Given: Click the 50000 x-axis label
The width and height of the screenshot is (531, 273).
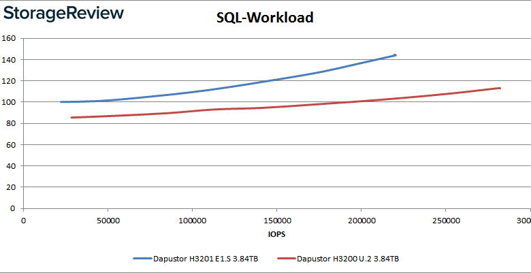Looking at the screenshot, I should 108,221.
